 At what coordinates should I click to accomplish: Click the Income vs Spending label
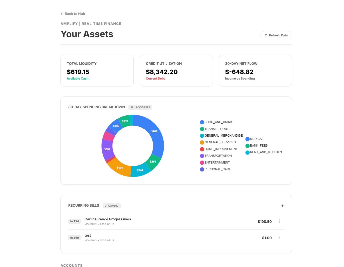[x=240, y=79]
